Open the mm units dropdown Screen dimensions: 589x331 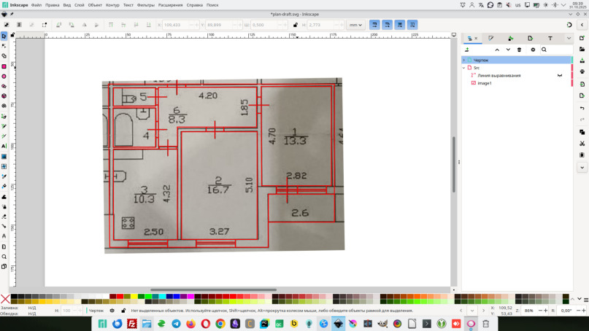click(355, 25)
